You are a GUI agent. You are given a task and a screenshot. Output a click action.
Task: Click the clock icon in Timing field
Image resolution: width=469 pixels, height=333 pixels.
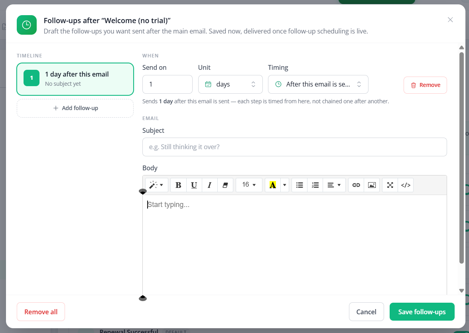[x=278, y=85]
